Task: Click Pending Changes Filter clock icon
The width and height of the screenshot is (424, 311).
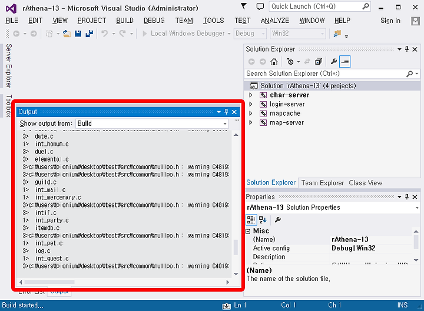Action: coord(290,62)
